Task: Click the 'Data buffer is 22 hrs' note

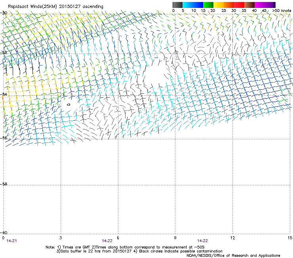Action: click(x=140, y=251)
